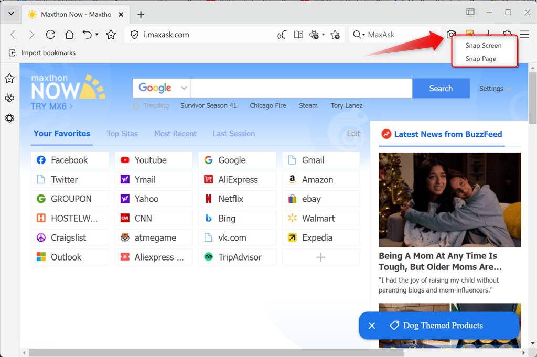Click the camera snap icon
The height and width of the screenshot is (357, 537).
pos(451,34)
